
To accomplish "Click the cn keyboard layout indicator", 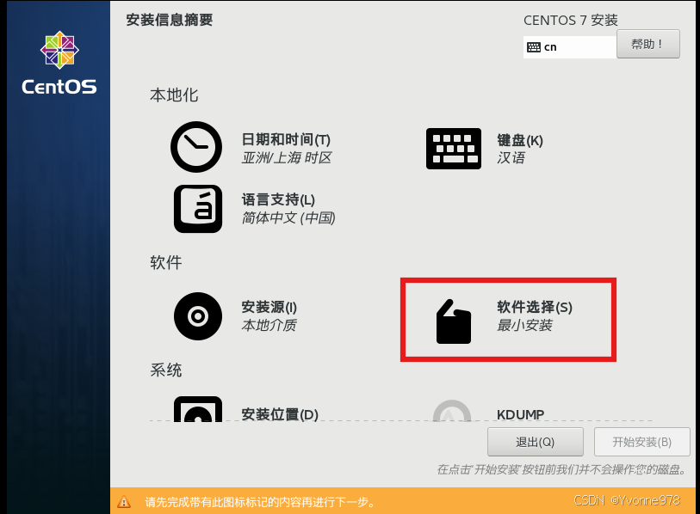I will [x=570, y=47].
